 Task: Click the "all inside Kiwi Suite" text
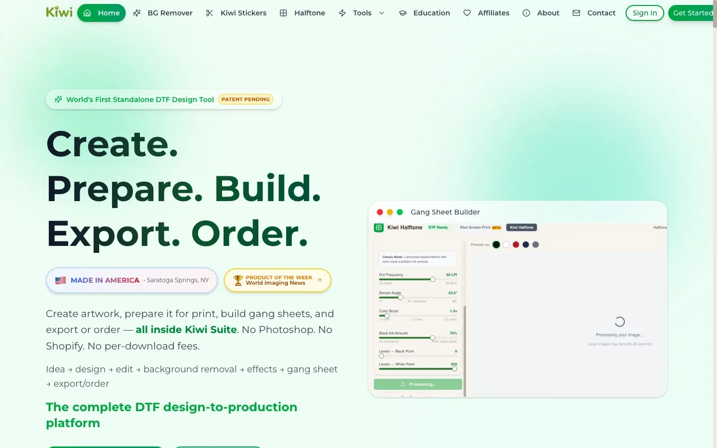coord(186,330)
